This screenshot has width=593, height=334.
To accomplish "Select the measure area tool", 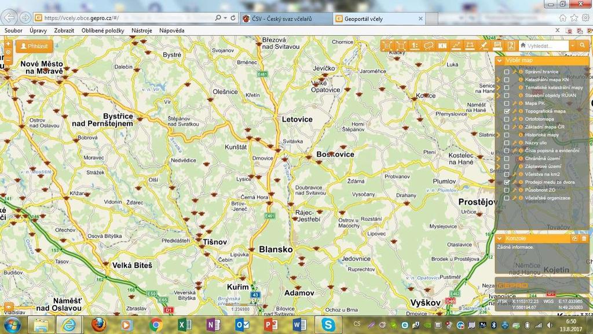I will [x=470, y=46].
